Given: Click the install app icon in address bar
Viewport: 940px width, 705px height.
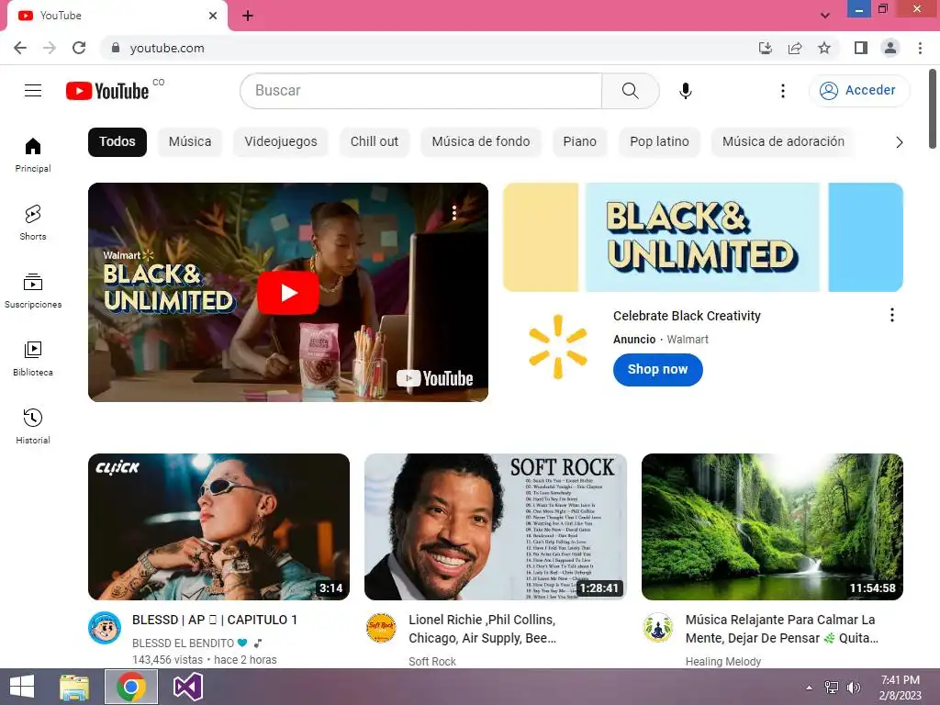Looking at the screenshot, I should [x=766, y=48].
